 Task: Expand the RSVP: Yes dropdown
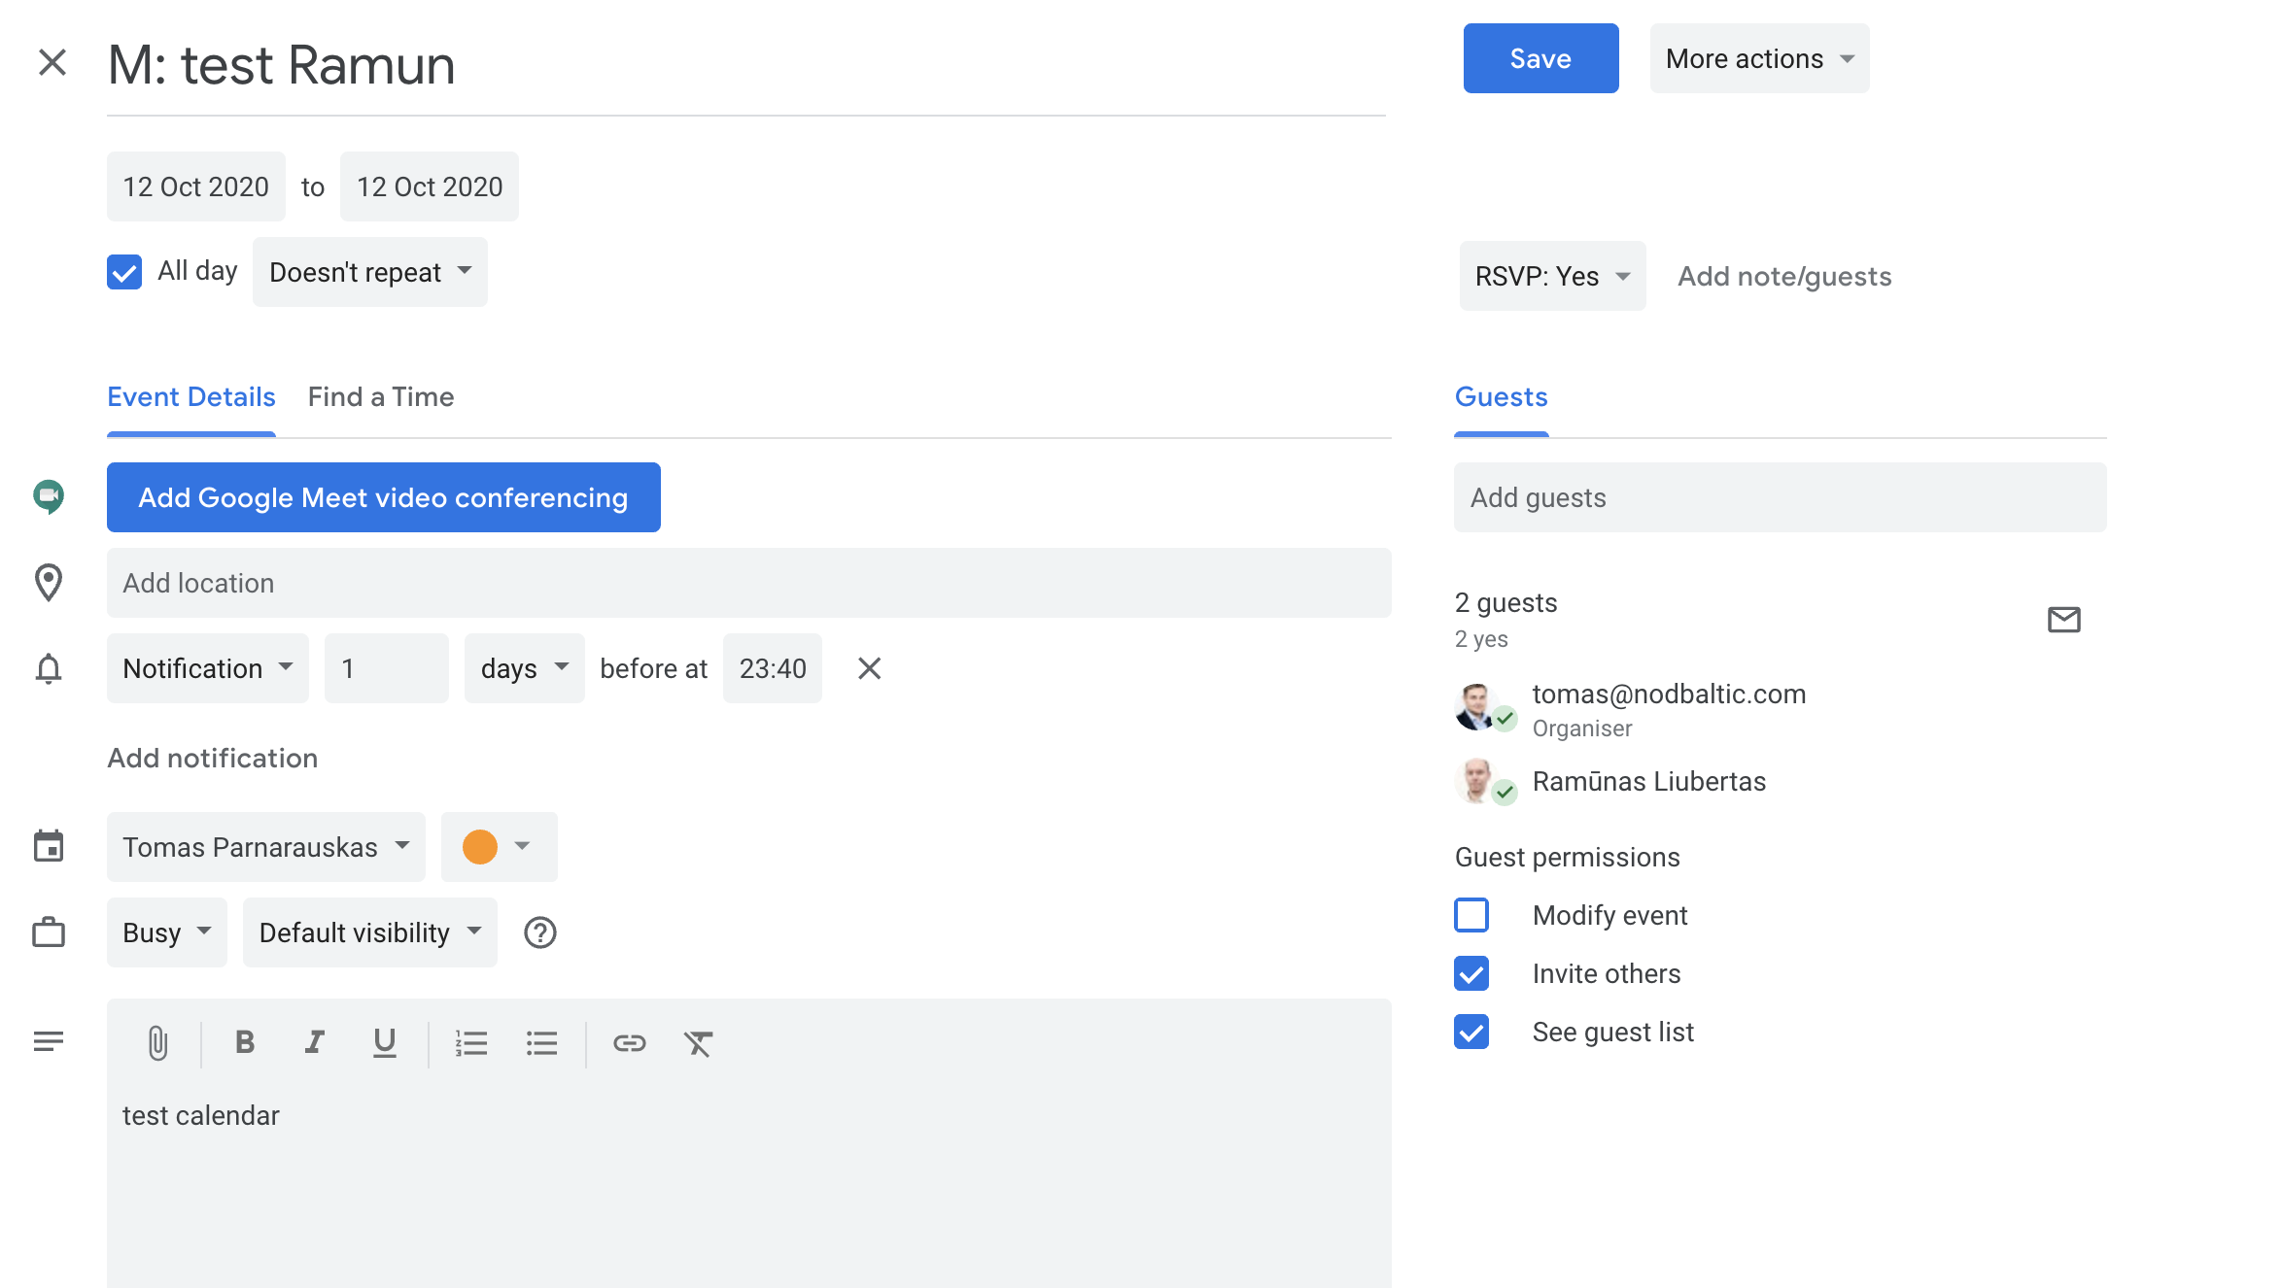pyautogui.click(x=1551, y=276)
